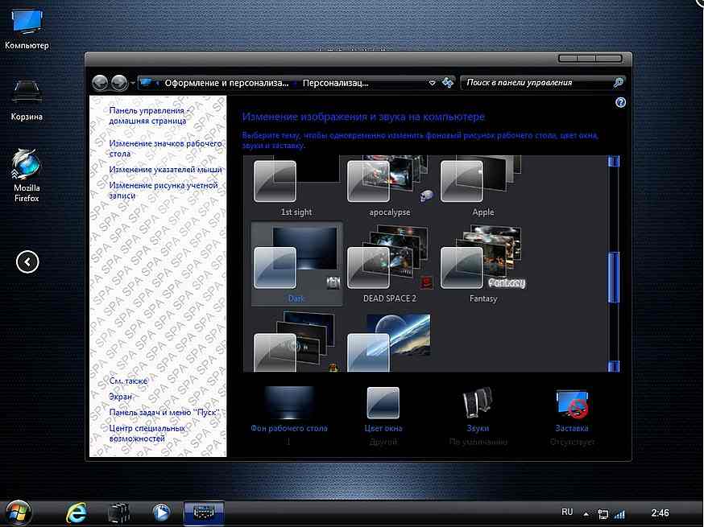Open the Изменение значков рабочего стола link
This screenshot has width=704, height=527.
[165, 148]
